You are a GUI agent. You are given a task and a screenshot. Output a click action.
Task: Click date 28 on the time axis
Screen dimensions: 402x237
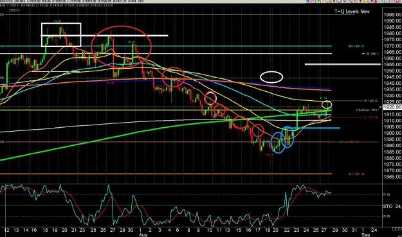click(x=122, y=230)
